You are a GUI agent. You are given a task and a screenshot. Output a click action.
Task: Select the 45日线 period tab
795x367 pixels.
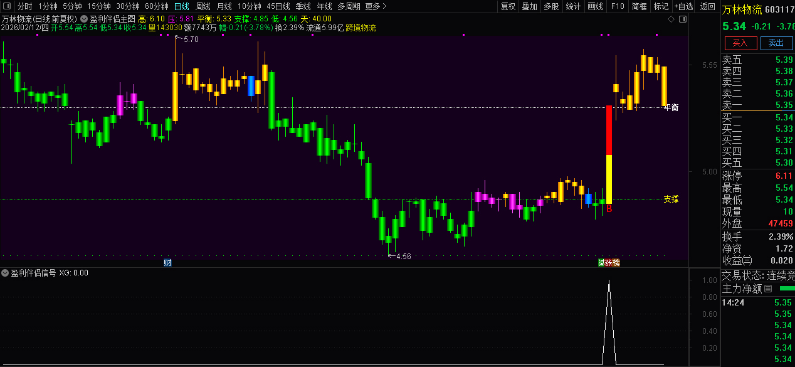tap(278, 6)
